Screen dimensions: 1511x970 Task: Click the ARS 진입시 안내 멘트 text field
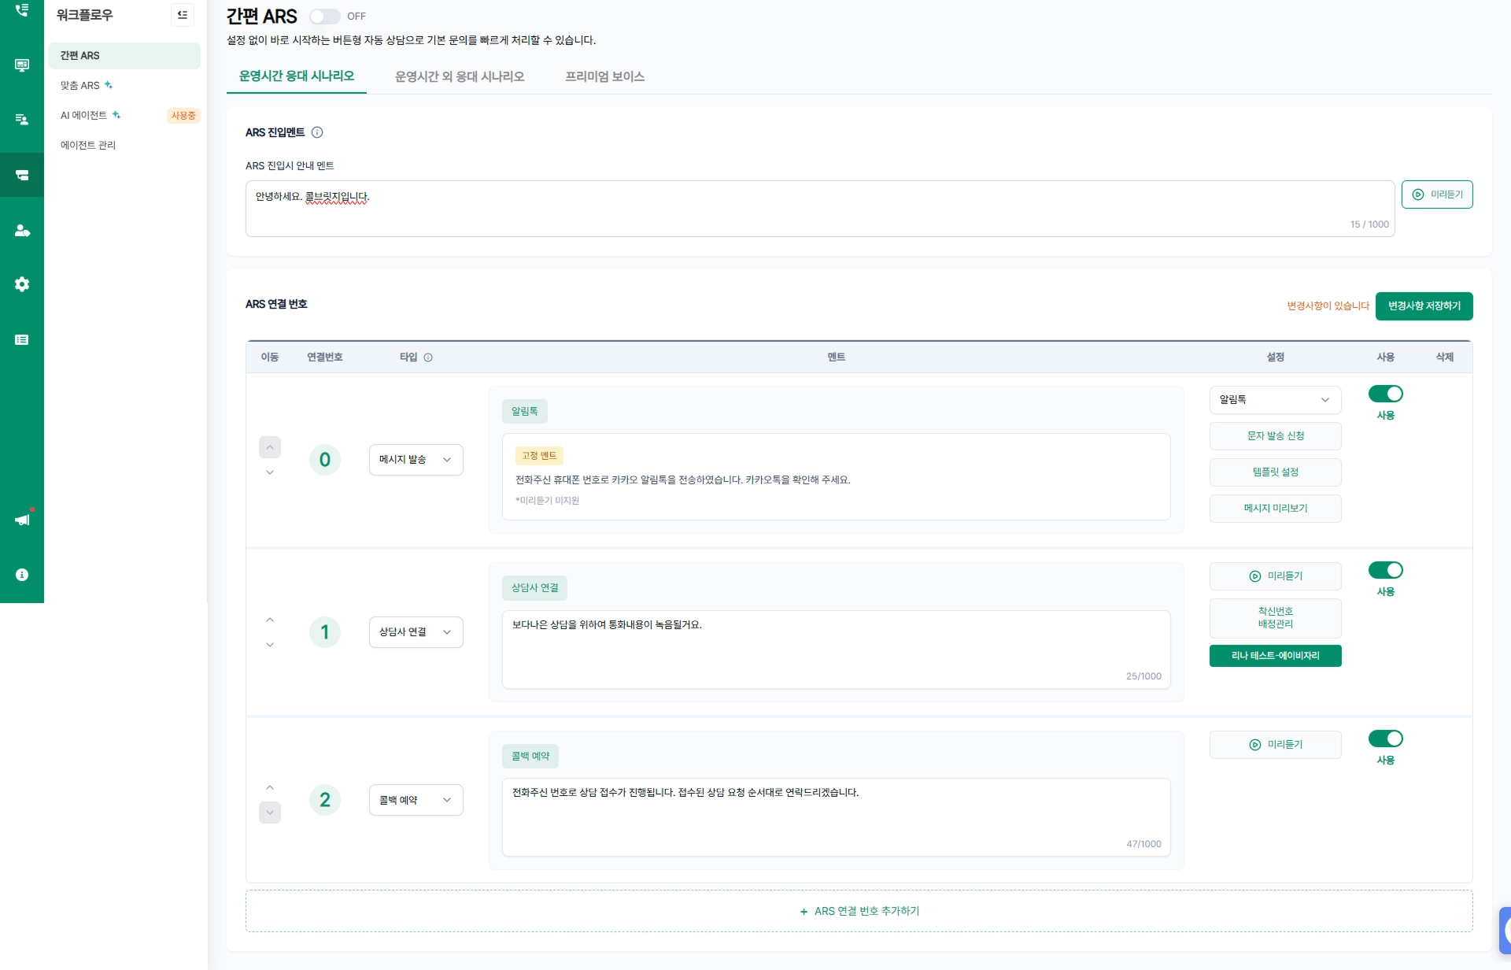click(818, 208)
